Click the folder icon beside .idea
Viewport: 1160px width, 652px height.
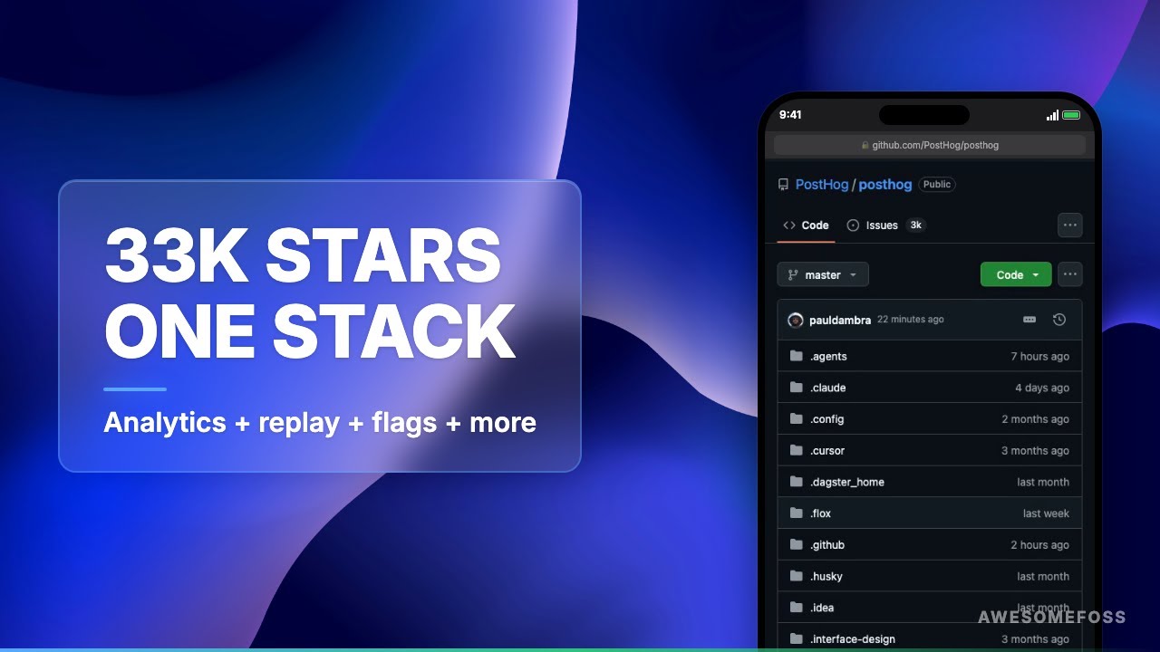tap(796, 607)
